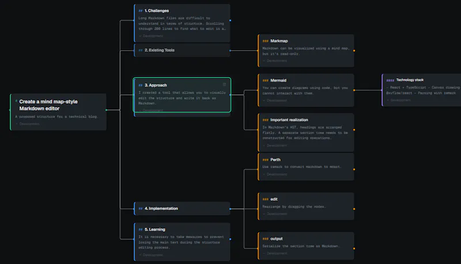The image size is (461, 264).
Task: Click the connection handle dot right of 1. Challenges
Action: pos(230,21)
